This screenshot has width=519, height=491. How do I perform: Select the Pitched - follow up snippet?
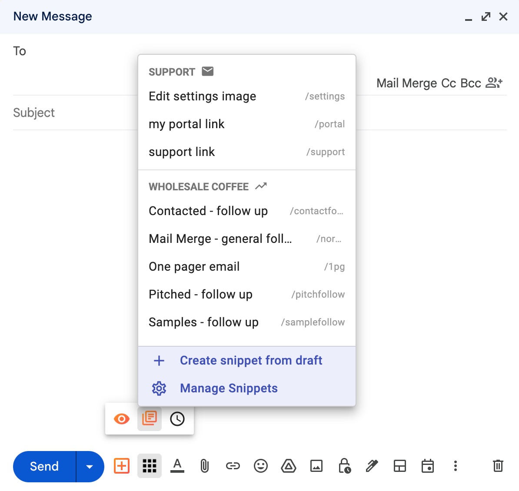(200, 294)
